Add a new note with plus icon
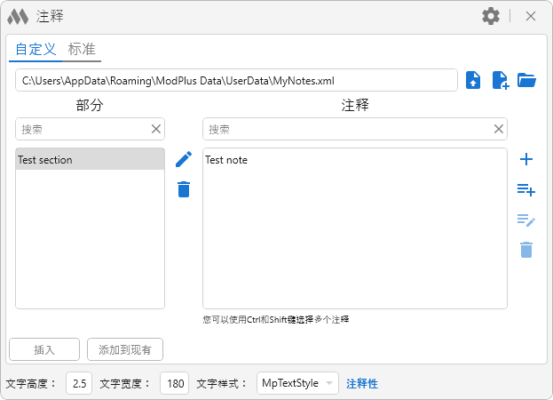This screenshot has height=400, width=553. point(526,160)
